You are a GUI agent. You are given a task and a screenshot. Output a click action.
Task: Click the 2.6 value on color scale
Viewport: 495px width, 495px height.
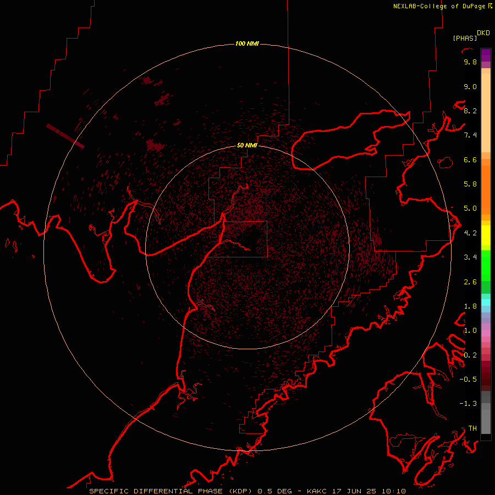tap(470, 282)
